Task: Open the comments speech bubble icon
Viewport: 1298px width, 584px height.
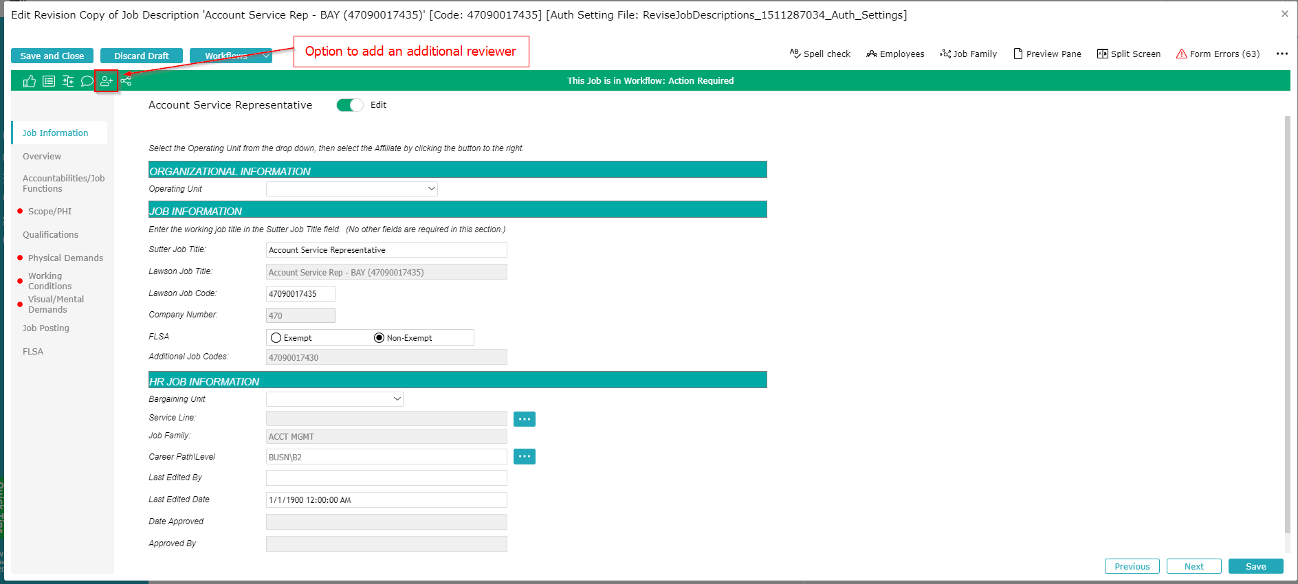Action: (x=87, y=81)
